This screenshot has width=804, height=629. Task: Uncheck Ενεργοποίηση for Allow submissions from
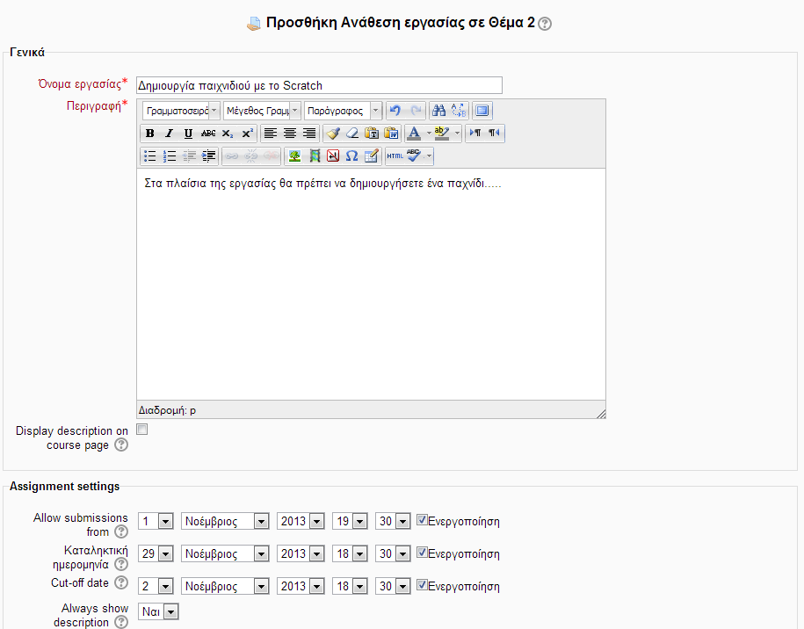[422, 520]
